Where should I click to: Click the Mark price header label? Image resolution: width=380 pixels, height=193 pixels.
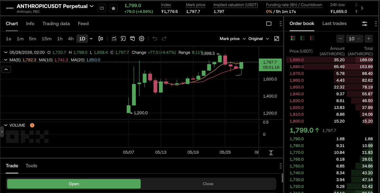[x=196, y=5]
